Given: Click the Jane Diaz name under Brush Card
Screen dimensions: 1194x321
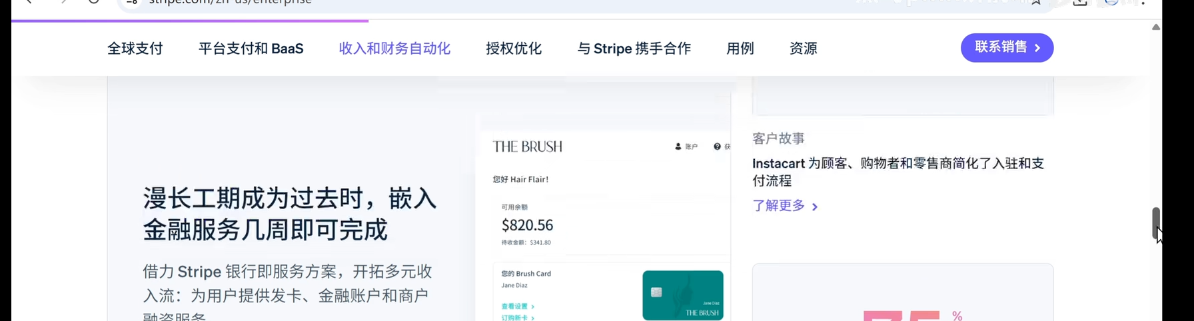Looking at the screenshot, I should [x=514, y=285].
